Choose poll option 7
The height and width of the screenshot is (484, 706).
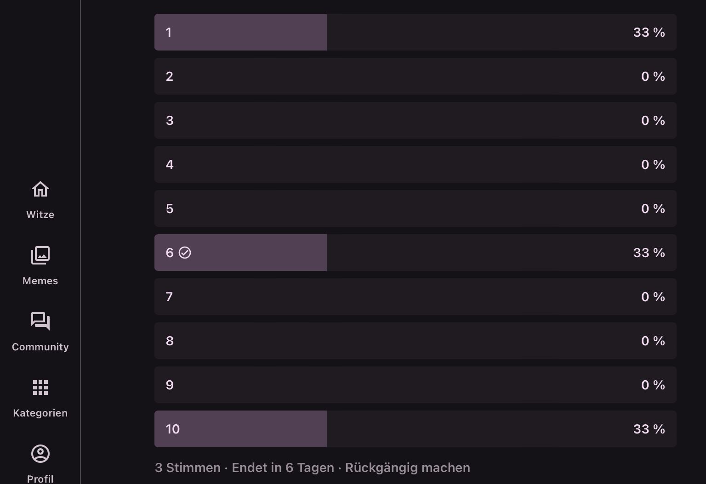(415, 297)
